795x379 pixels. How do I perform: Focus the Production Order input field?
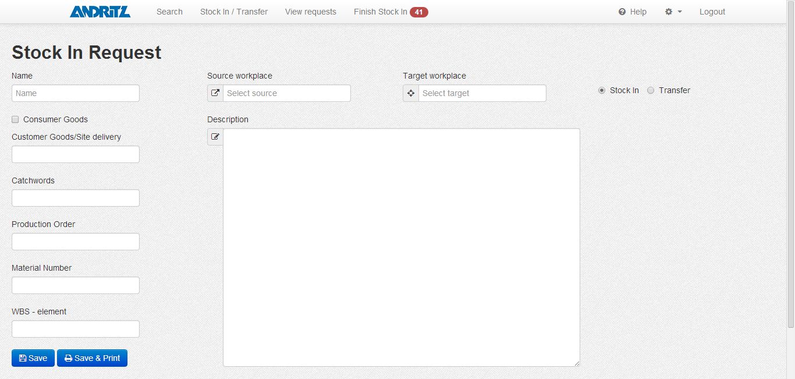(x=76, y=242)
